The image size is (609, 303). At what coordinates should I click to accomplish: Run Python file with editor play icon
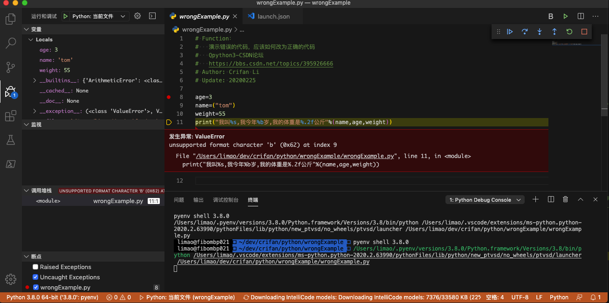pos(566,16)
